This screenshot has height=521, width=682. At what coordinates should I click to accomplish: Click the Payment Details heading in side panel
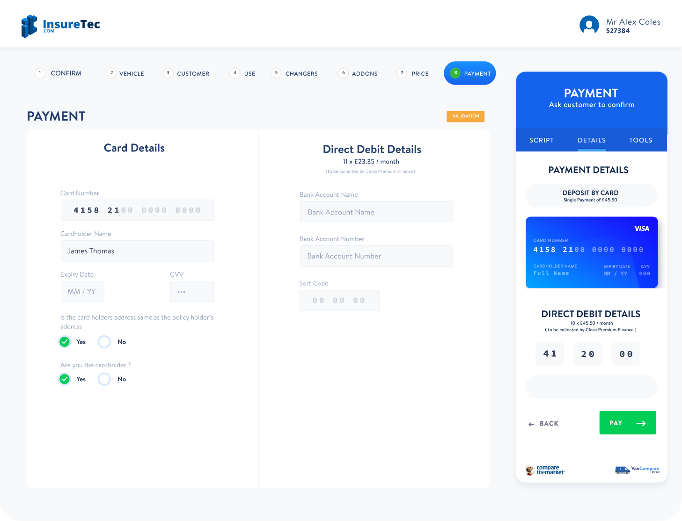[x=588, y=170]
